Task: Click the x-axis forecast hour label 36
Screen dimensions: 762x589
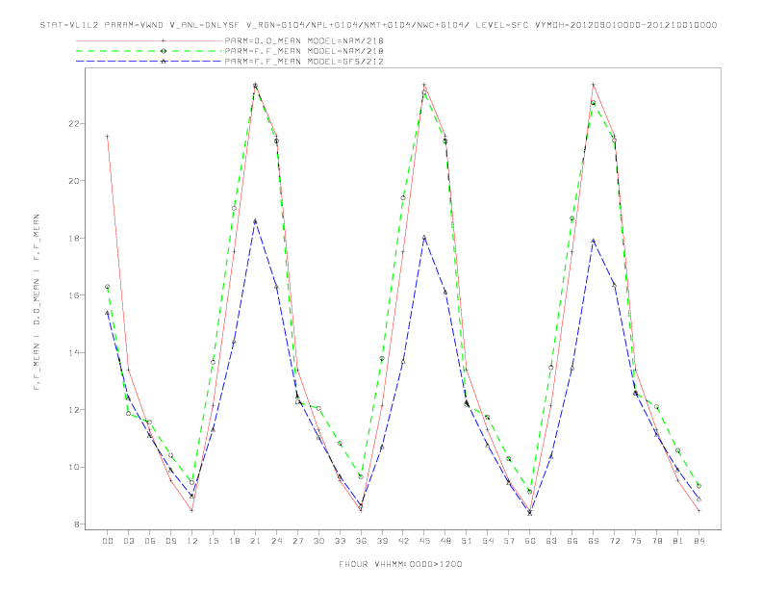Action: [x=361, y=541]
